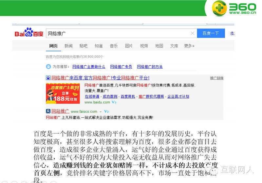The width and height of the screenshot is (262, 183).
Task: Click the V2 badge after www.faisco.com
Action: 106,111
